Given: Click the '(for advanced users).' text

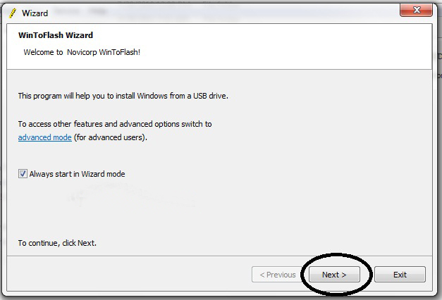Looking at the screenshot, I should [111, 137].
